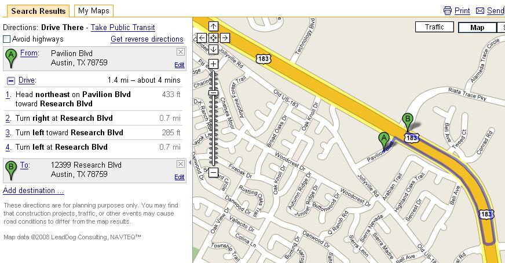
Task: Open Take Public Transit directions
Action: (123, 28)
